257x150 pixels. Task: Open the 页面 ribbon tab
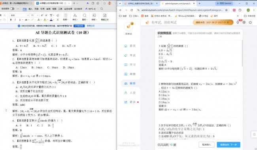click(36, 9)
